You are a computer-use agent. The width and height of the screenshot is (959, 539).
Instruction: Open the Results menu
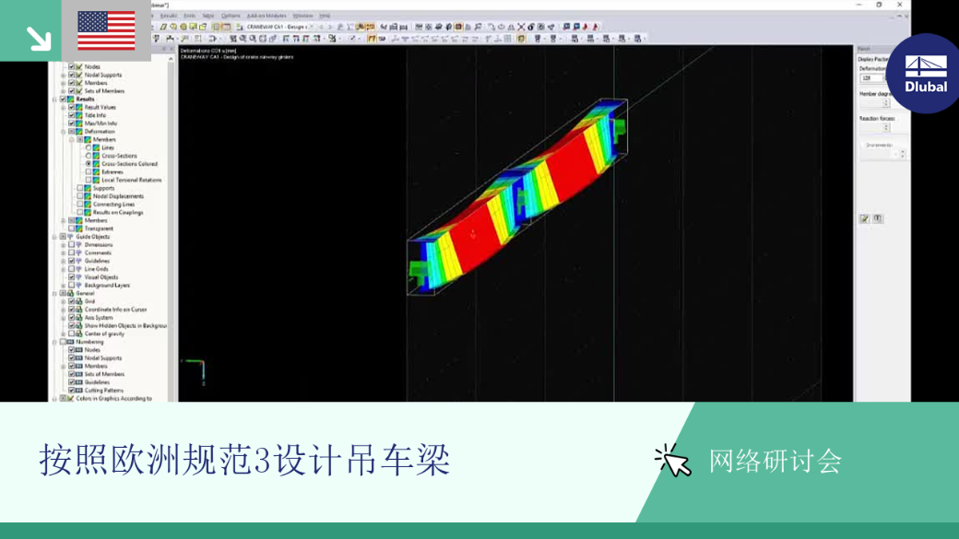pos(168,16)
